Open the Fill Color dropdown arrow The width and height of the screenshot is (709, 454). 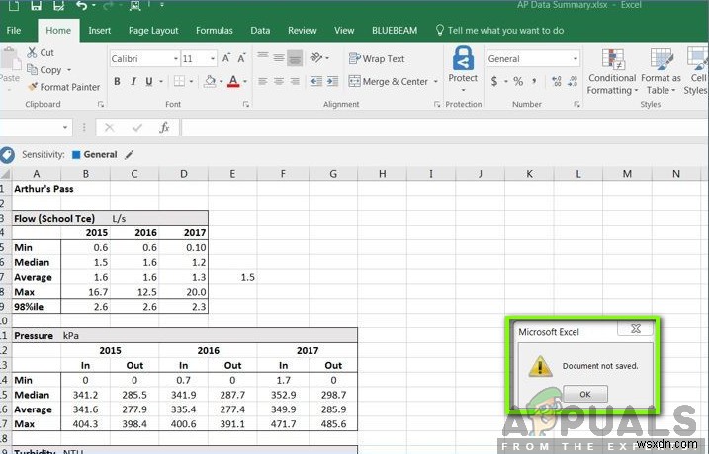coord(222,82)
